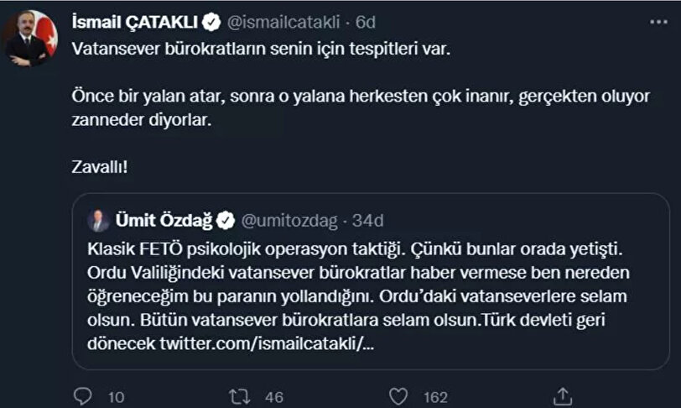Image resolution: width=681 pixels, height=408 pixels.
Task: Open Ümit Özdağ's display name
Action: coord(164,221)
